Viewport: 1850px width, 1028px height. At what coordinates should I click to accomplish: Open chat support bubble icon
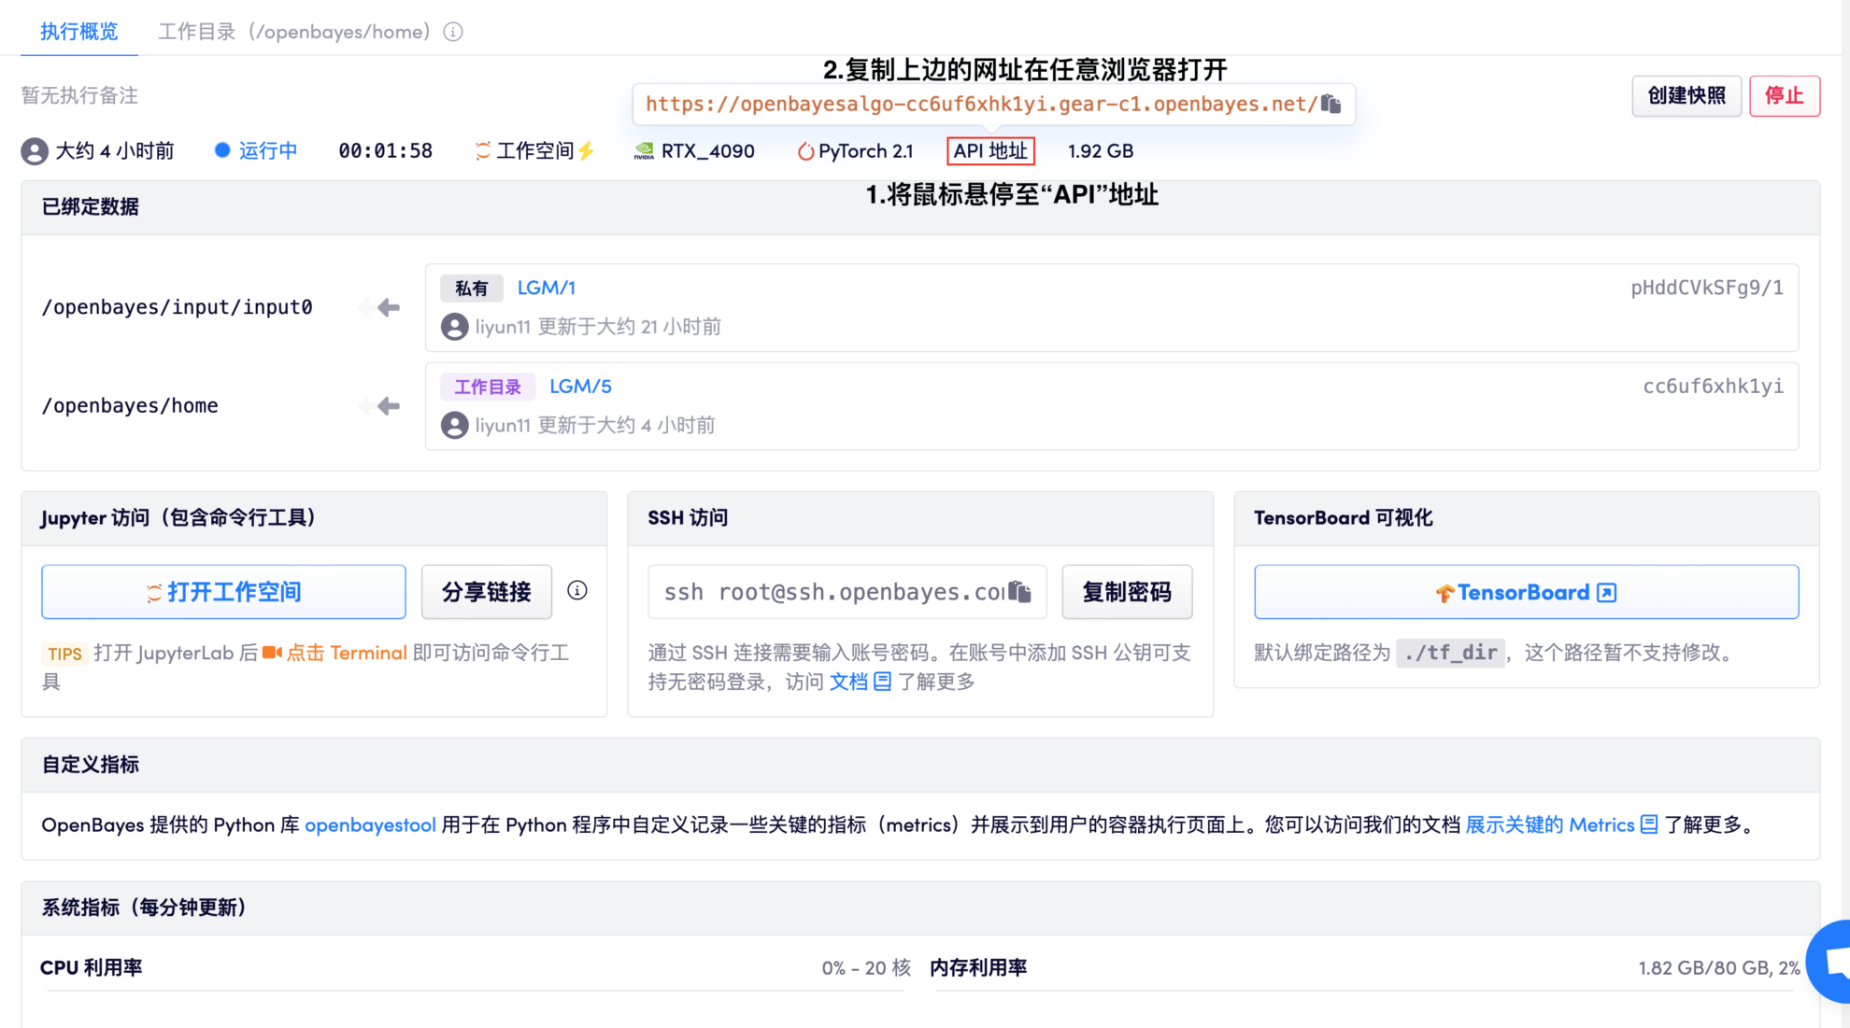1833,962
